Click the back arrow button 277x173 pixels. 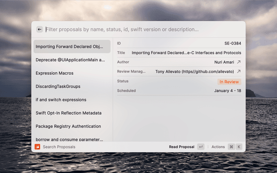tap(39, 29)
